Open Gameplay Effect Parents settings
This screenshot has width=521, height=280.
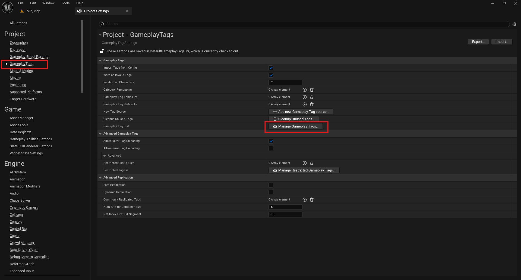coord(29,57)
